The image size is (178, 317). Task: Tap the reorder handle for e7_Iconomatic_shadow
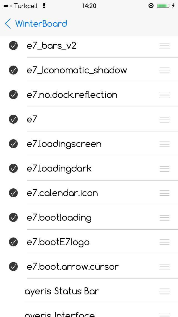tap(164, 70)
